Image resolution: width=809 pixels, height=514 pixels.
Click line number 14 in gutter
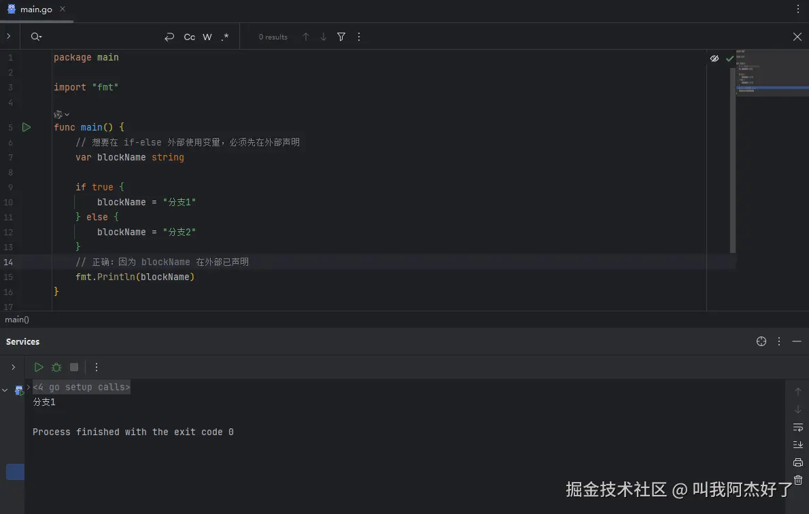coord(8,262)
